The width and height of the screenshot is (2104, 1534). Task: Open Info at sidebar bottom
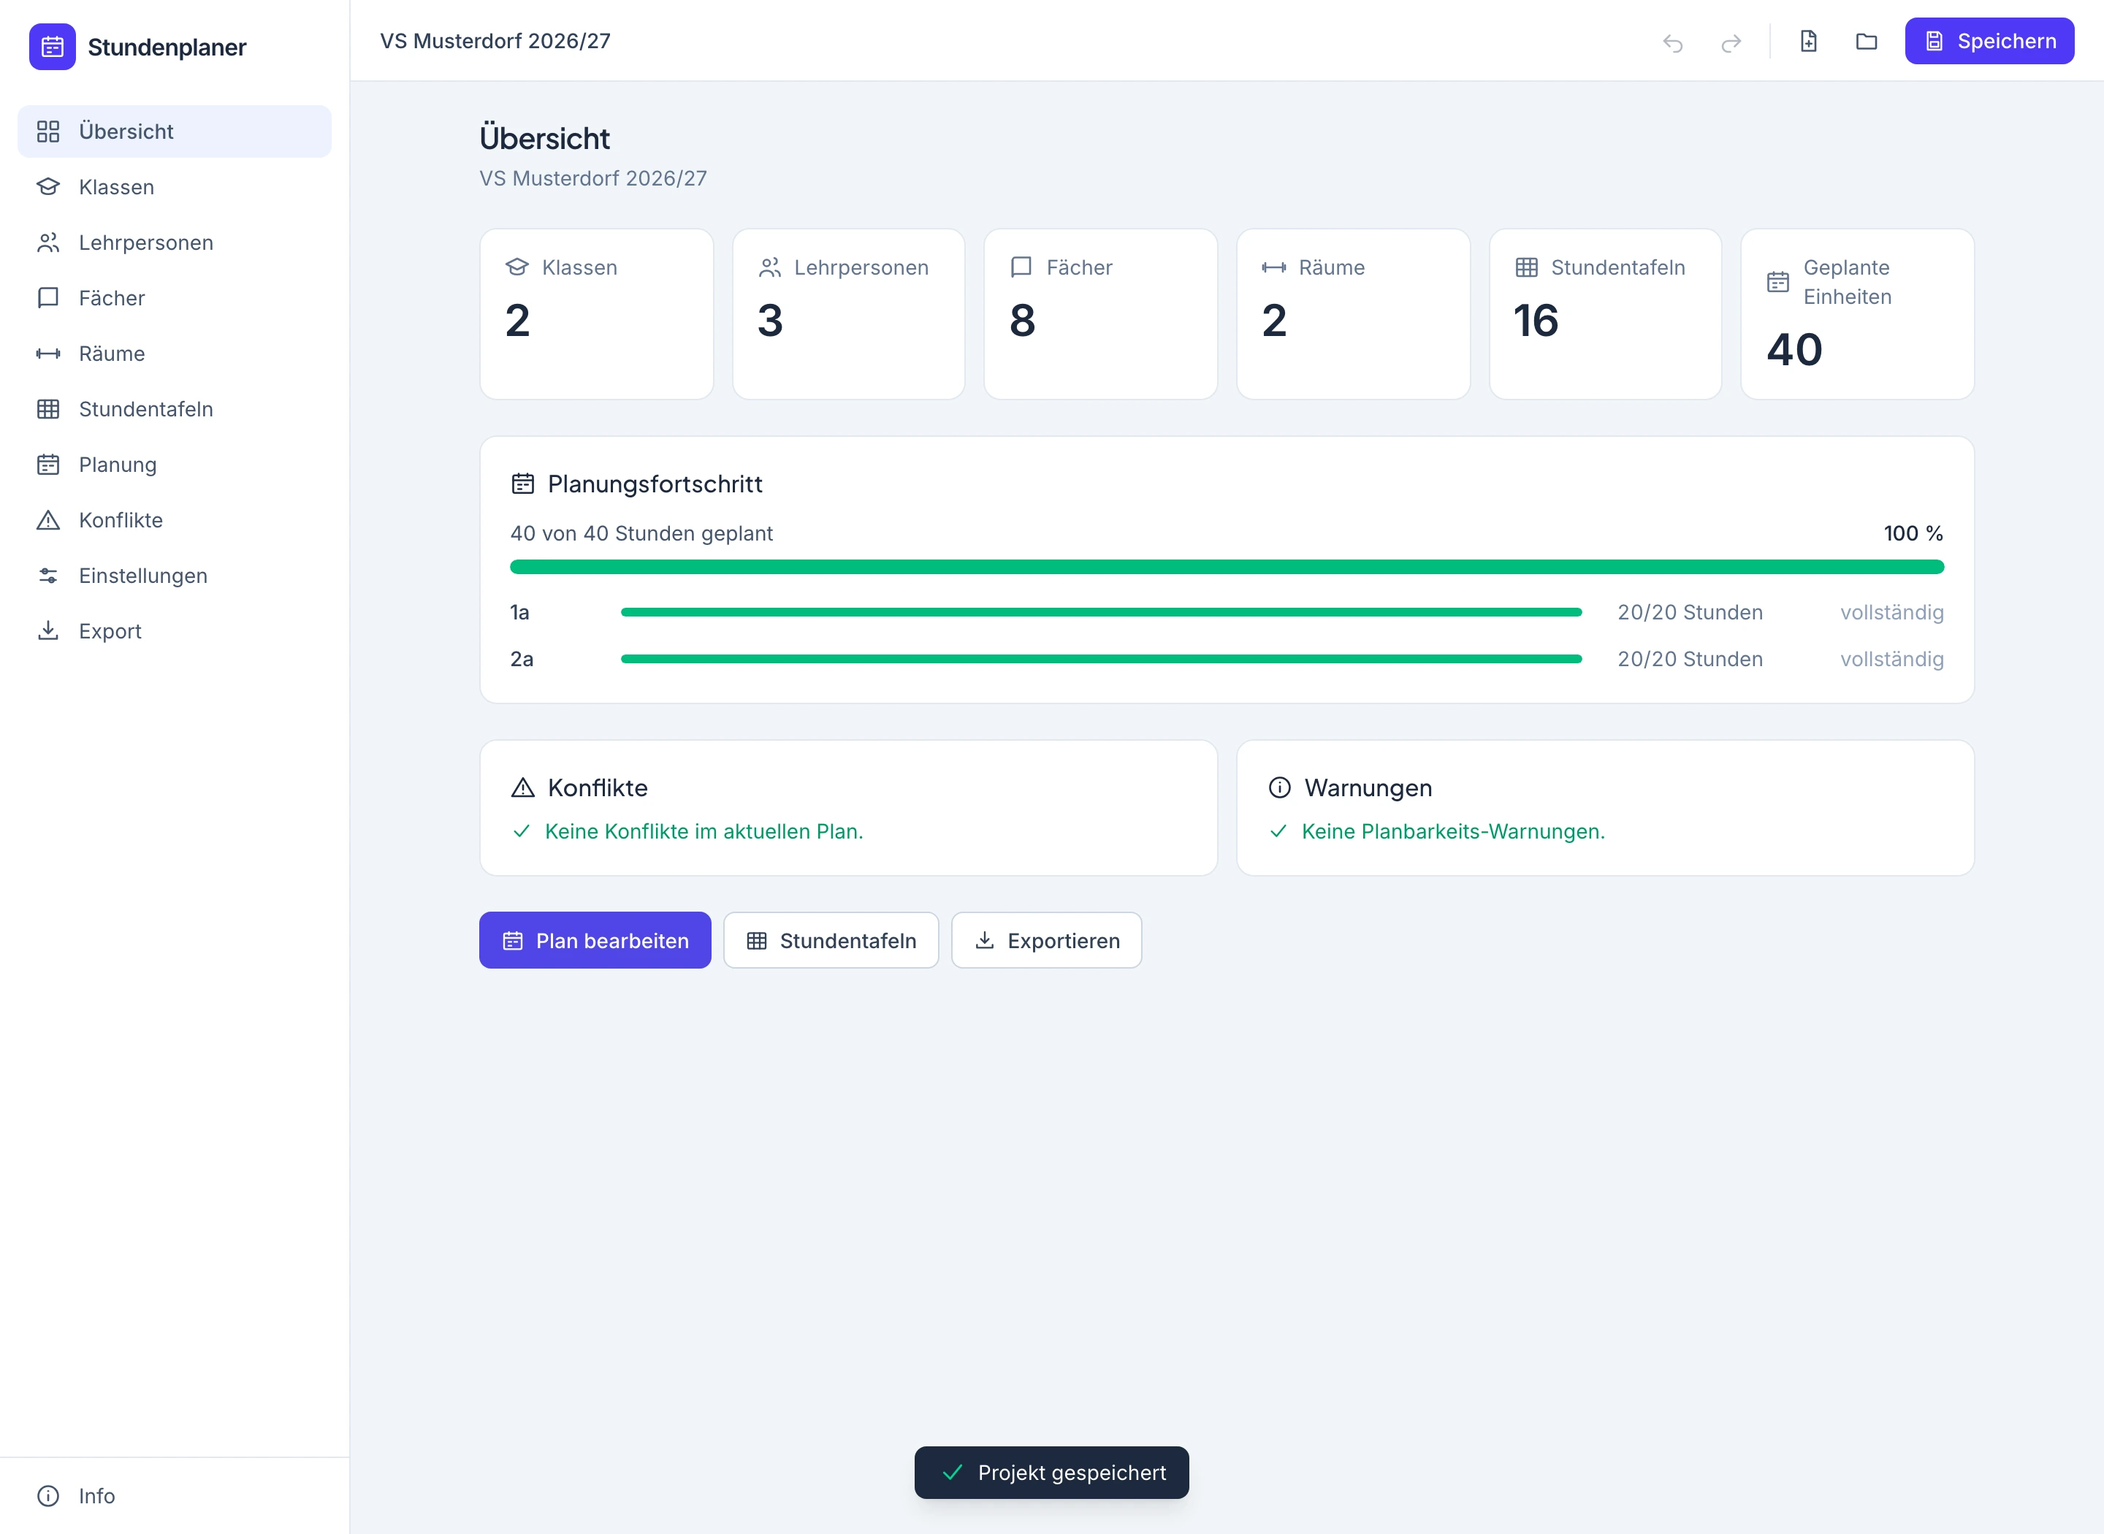pyautogui.click(x=175, y=1496)
